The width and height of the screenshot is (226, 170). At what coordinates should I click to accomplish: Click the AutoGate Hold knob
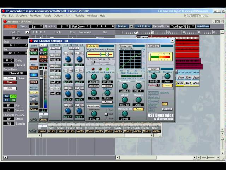point(94,93)
